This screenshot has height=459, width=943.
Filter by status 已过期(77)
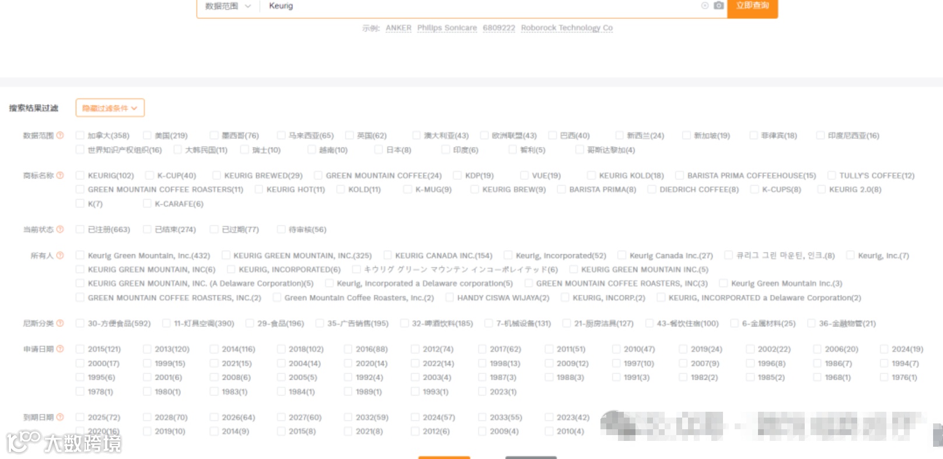click(x=214, y=230)
